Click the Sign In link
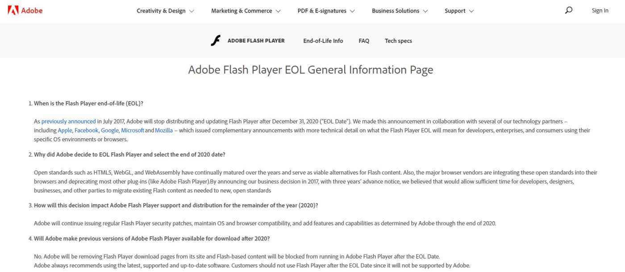Image resolution: width=625 pixels, height=272 pixels. [600, 11]
